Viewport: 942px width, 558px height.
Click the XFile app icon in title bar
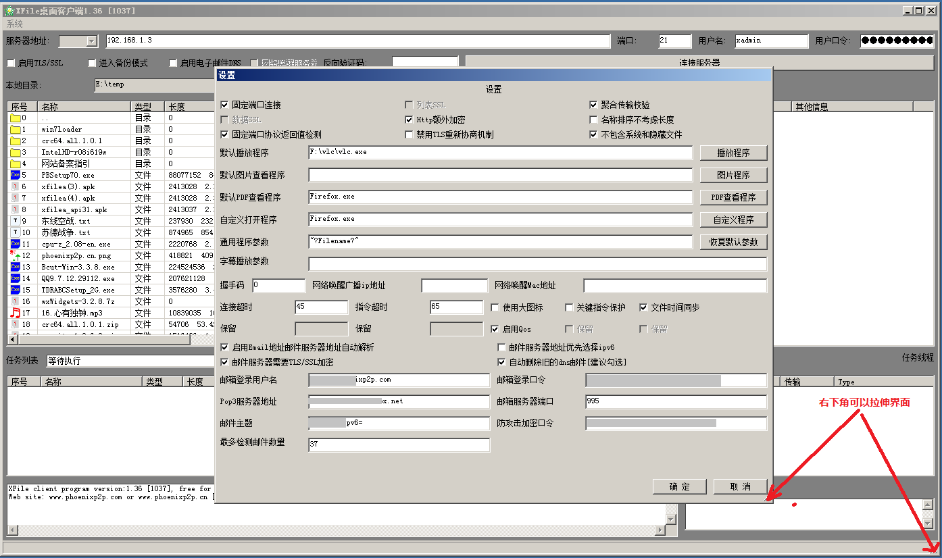(9, 10)
